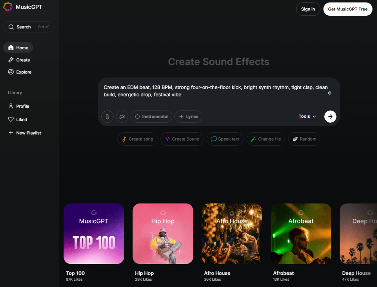Click into the EDM beat prompt text area

(215, 91)
